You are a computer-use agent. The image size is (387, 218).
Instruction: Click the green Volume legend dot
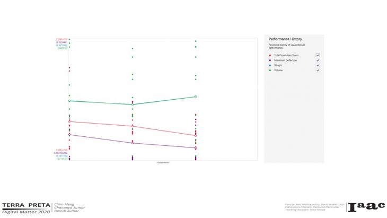(270, 70)
